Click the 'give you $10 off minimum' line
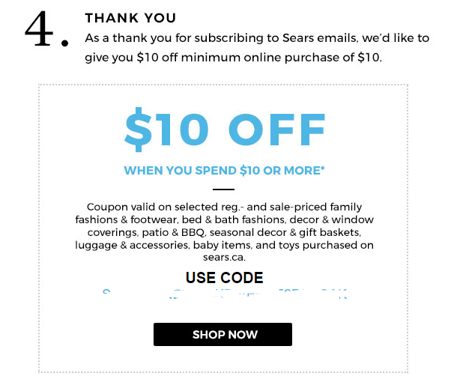The image size is (451, 382). pos(163,58)
